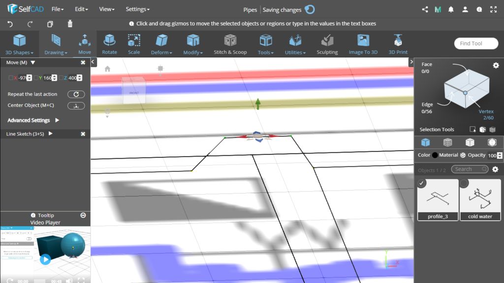Click the undo arrow icon

point(10,24)
